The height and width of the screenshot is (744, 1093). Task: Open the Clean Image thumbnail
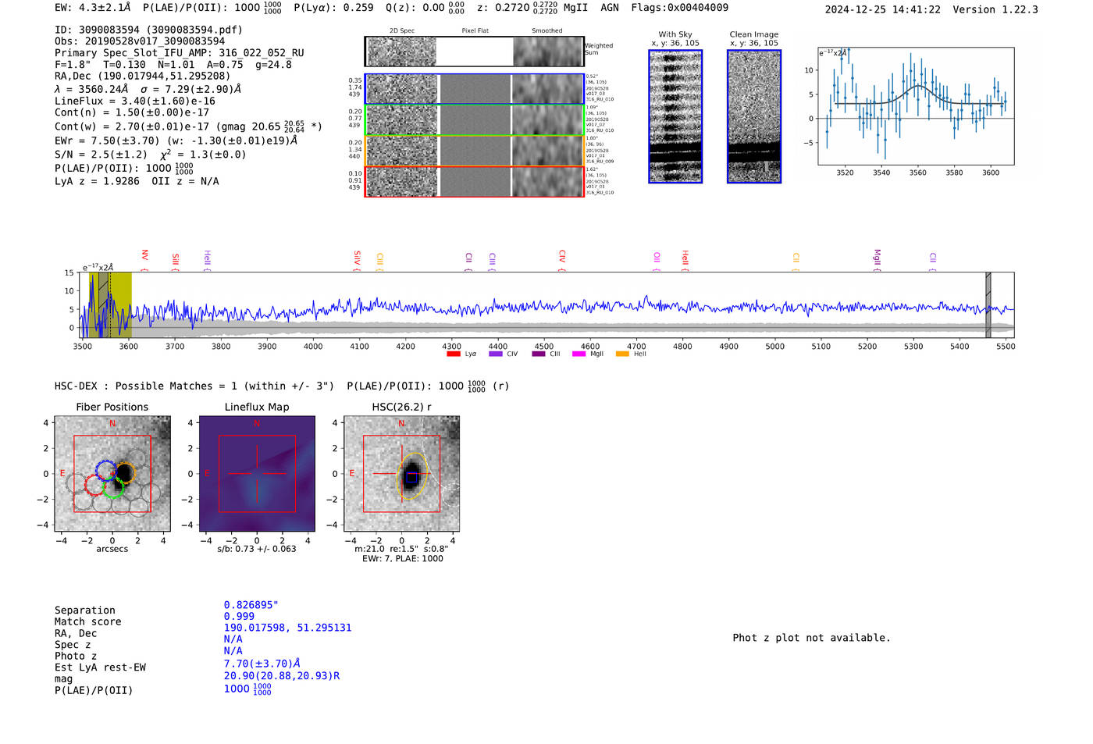coord(754,116)
